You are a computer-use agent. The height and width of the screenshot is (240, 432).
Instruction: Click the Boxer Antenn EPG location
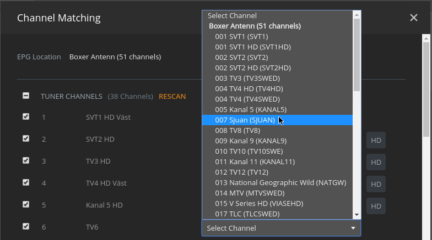click(115, 57)
